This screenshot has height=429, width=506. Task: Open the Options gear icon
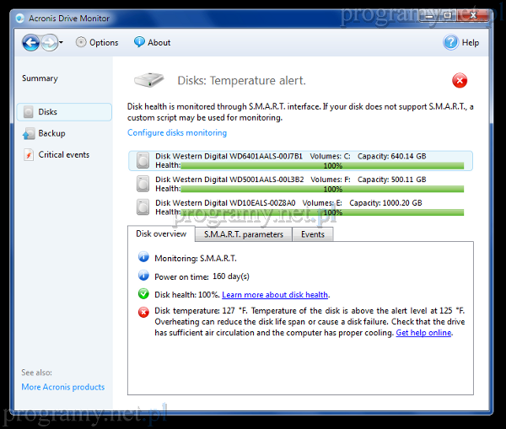click(x=81, y=43)
